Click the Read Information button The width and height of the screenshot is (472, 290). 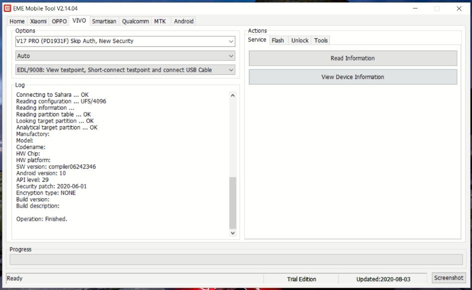353,58
